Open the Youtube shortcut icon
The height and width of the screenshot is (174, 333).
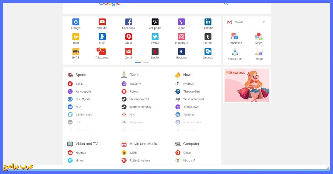click(102, 22)
